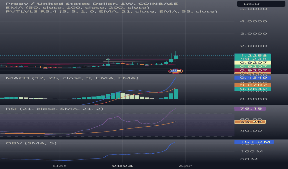
Task: Click the blue MACD value 0.1349
Action: pyautogui.click(x=253, y=78)
